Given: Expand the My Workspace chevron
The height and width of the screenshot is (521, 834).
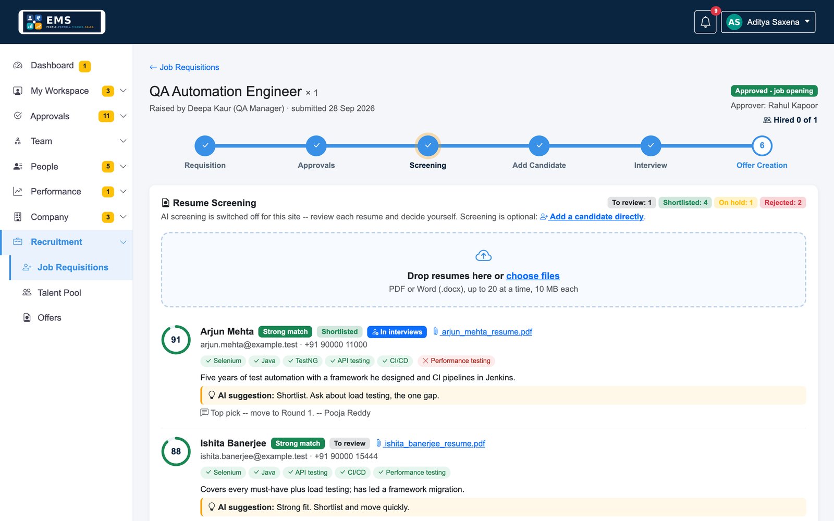Looking at the screenshot, I should pos(124,91).
